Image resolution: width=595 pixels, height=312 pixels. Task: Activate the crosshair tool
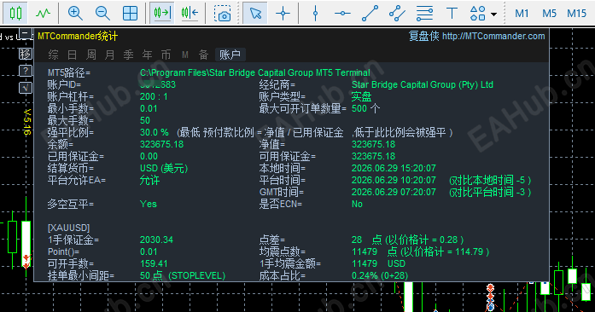283,14
